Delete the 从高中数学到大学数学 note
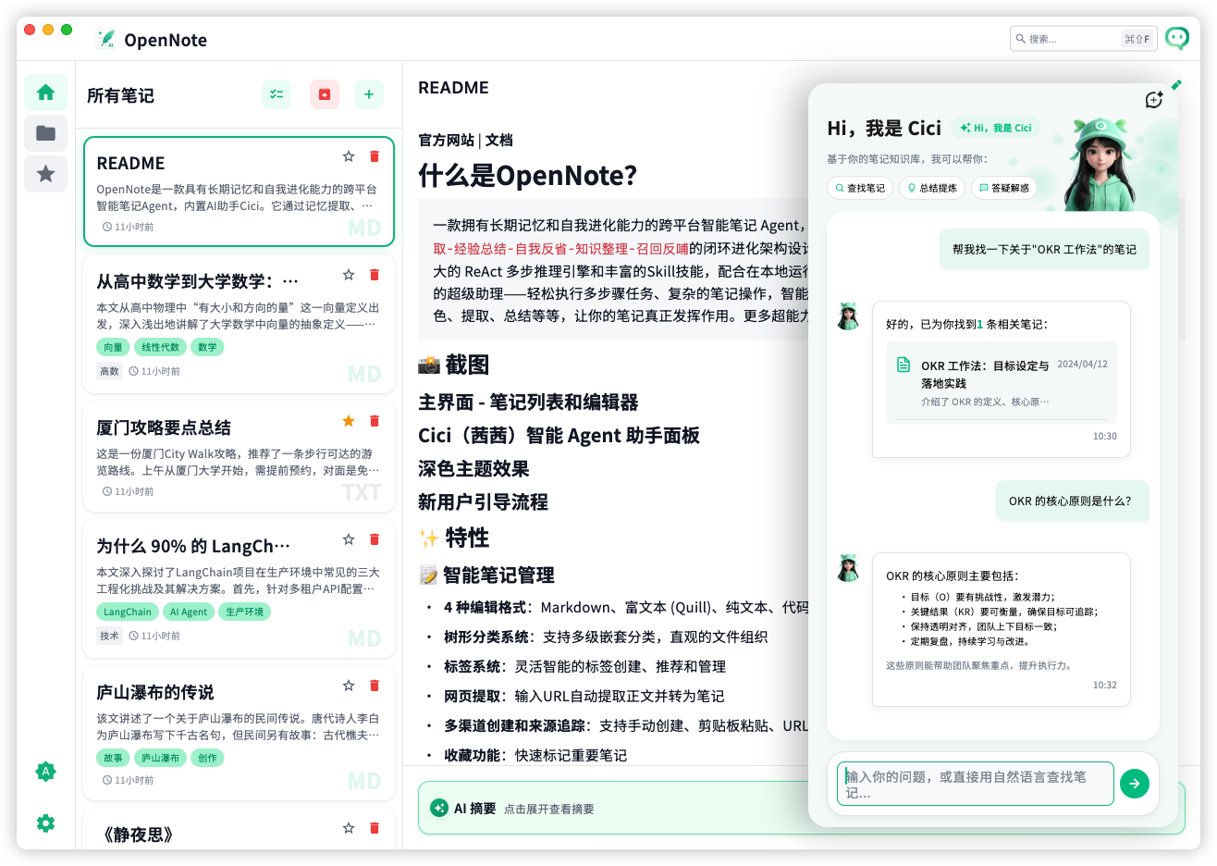Viewport: 1217px width, 866px height. click(375, 275)
